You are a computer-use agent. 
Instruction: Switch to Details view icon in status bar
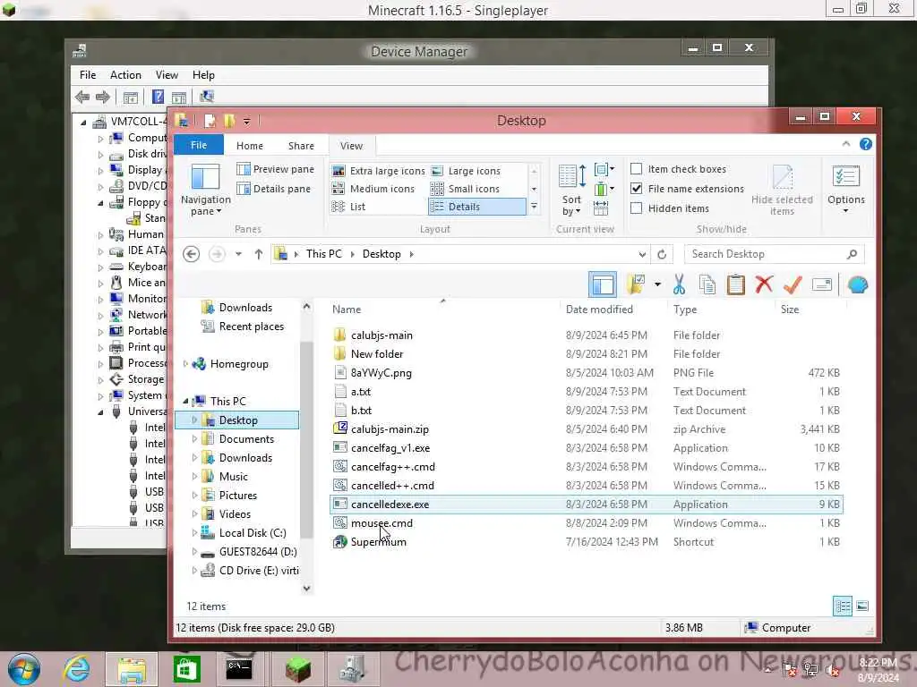click(x=843, y=606)
